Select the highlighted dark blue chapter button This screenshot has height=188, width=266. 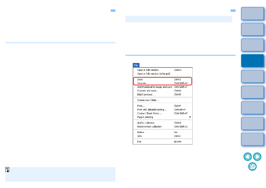click(x=252, y=61)
